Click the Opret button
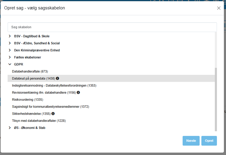 [209, 141]
